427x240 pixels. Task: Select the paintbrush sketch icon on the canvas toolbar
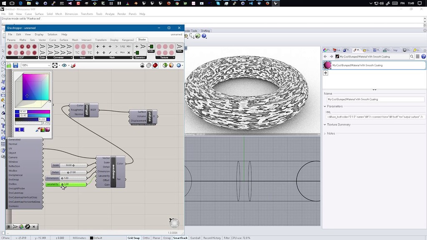point(73,65)
